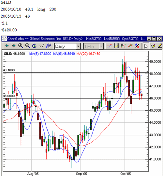Click the A/B compare symbols icon
The height and width of the screenshot is (177, 163).
coord(137,46)
